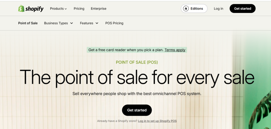Click the circular Editions badge icon
This screenshot has width=271, height=129.
[x=186, y=8]
